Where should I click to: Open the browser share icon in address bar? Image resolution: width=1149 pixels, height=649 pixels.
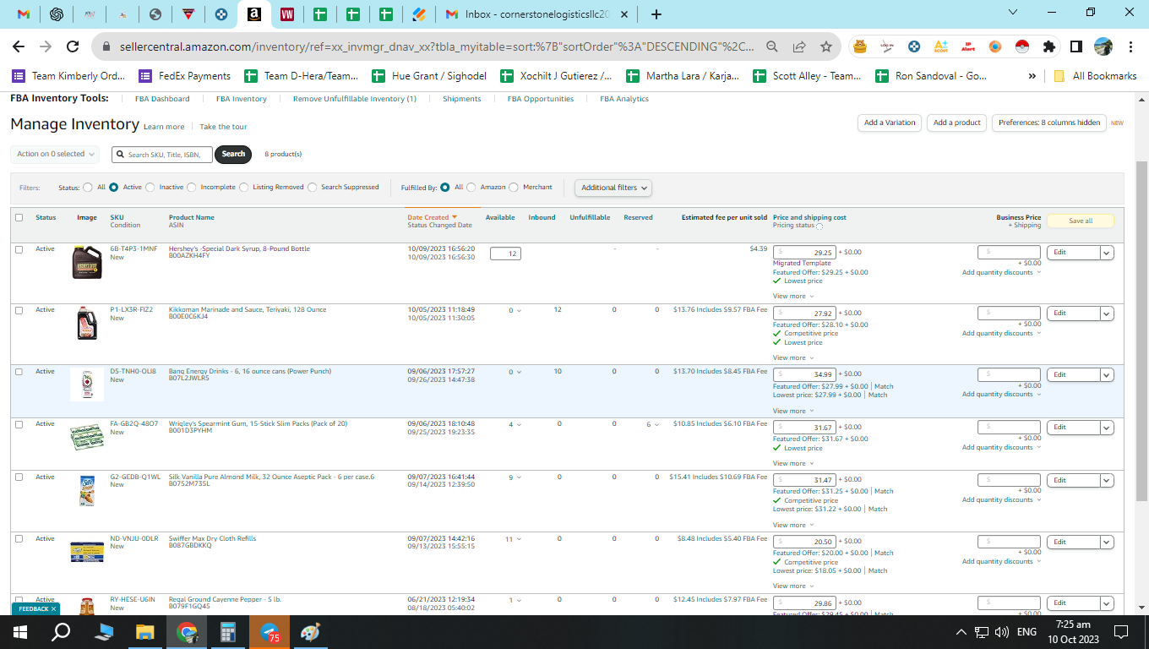click(799, 46)
